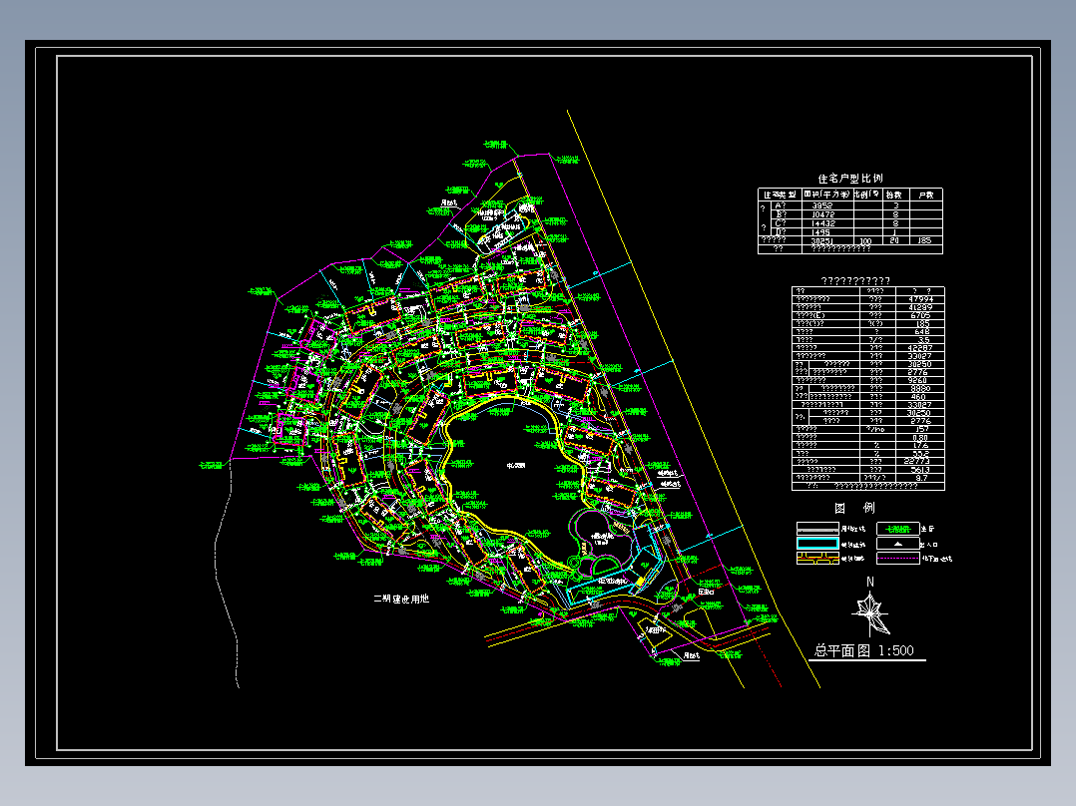This screenshot has width=1076, height=806.
Task: Click the value 14432 in table
Action: (822, 222)
